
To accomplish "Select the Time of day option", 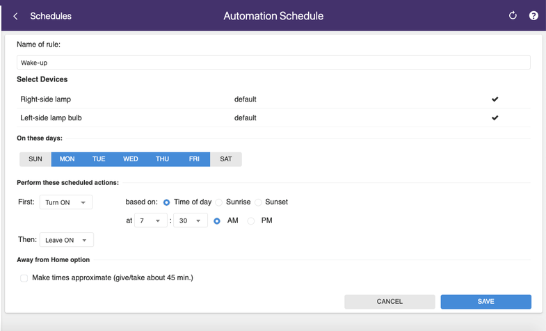I will 167,202.
